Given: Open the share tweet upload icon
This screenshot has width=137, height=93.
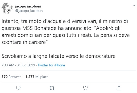Looking at the screenshot, I should tap(119, 88).
